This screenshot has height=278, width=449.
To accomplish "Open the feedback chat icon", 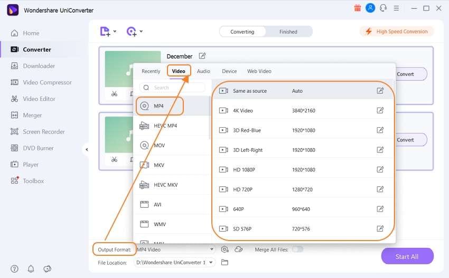I will tap(47, 269).
